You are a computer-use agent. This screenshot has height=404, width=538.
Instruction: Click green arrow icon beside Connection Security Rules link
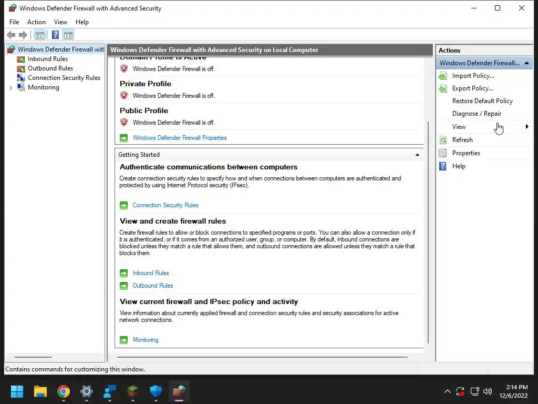coord(123,205)
